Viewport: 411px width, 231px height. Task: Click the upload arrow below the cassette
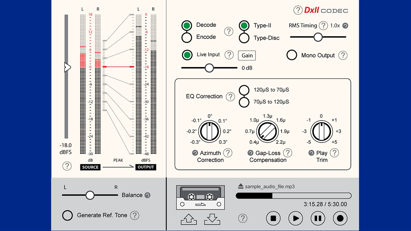[189, 219]
